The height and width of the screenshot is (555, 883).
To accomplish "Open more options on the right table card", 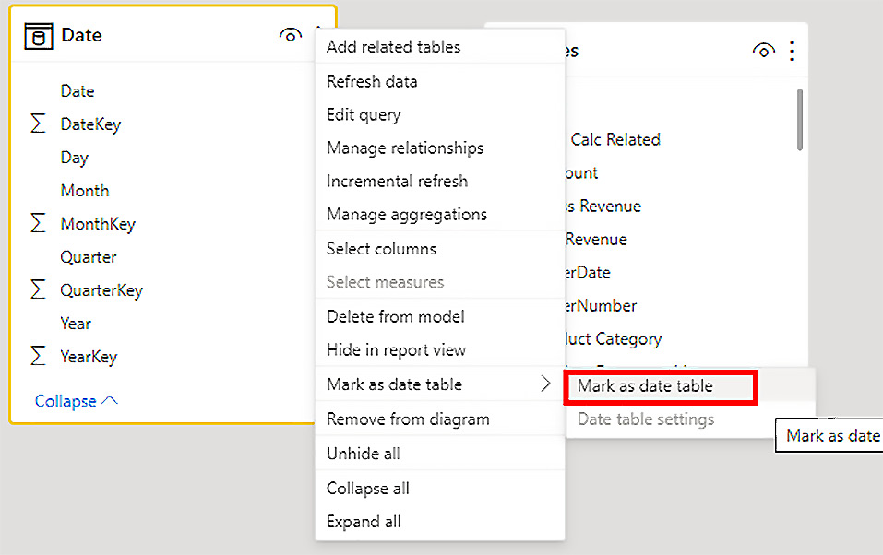I will (791, 52).
